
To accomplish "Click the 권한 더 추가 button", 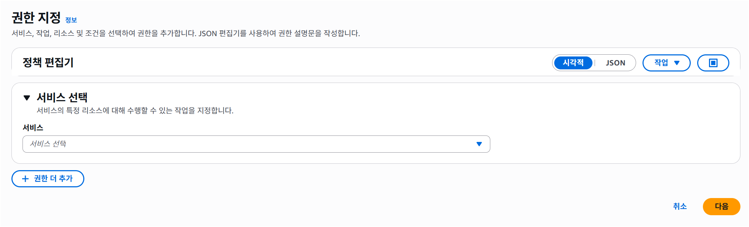I will click(48, 179).
